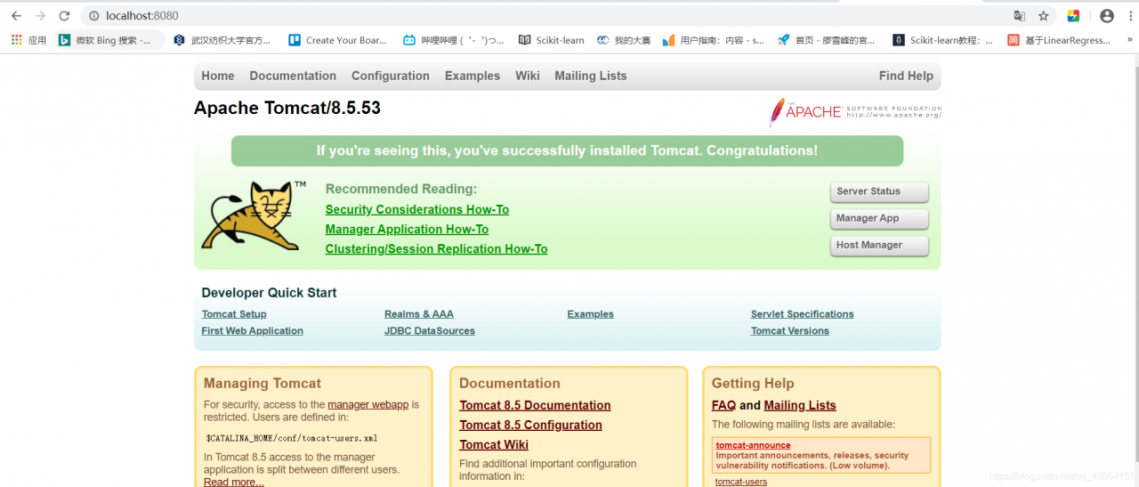The width and height of the screenshot is (1139, 487).
Task: Open the tomcat-announce mailing list link
Action: pos(754,445)
